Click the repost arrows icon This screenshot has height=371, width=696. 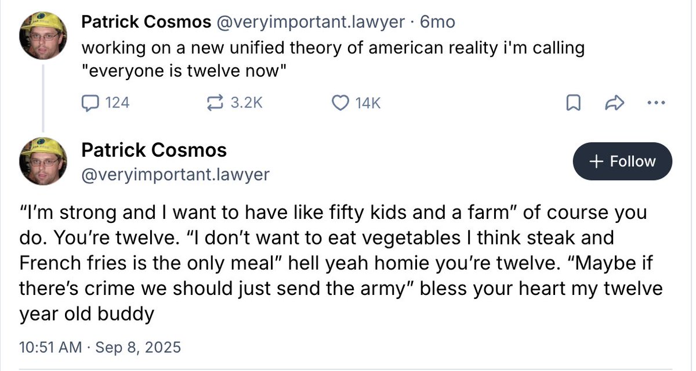coord(216,103)
